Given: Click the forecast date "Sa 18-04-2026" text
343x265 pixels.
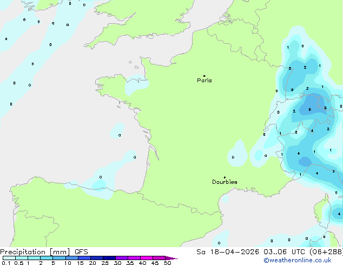Looking at the screenshot, I should pos(228,252).
